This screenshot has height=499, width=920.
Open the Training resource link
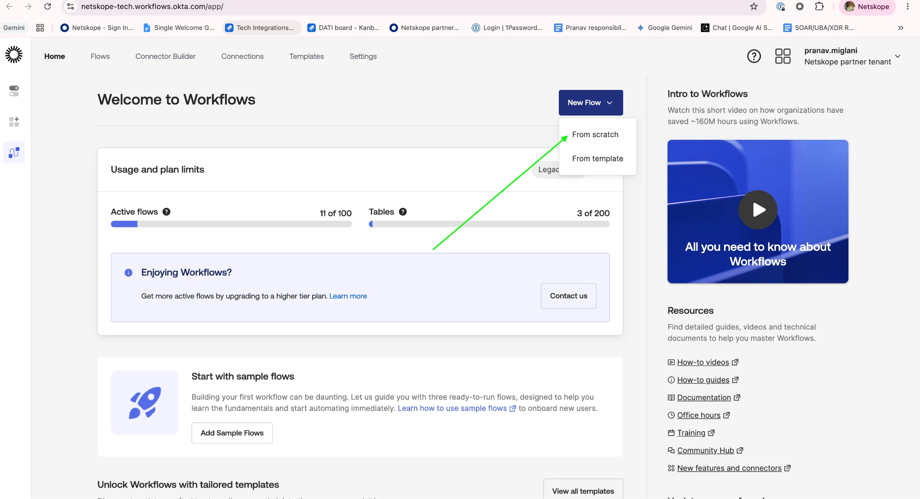[x=691, y=432]
